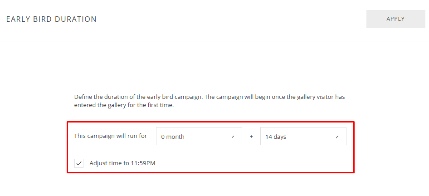Click the checkmark icon beside Adjust time
This screenshot has height=196, width=429.
point(79,163)
